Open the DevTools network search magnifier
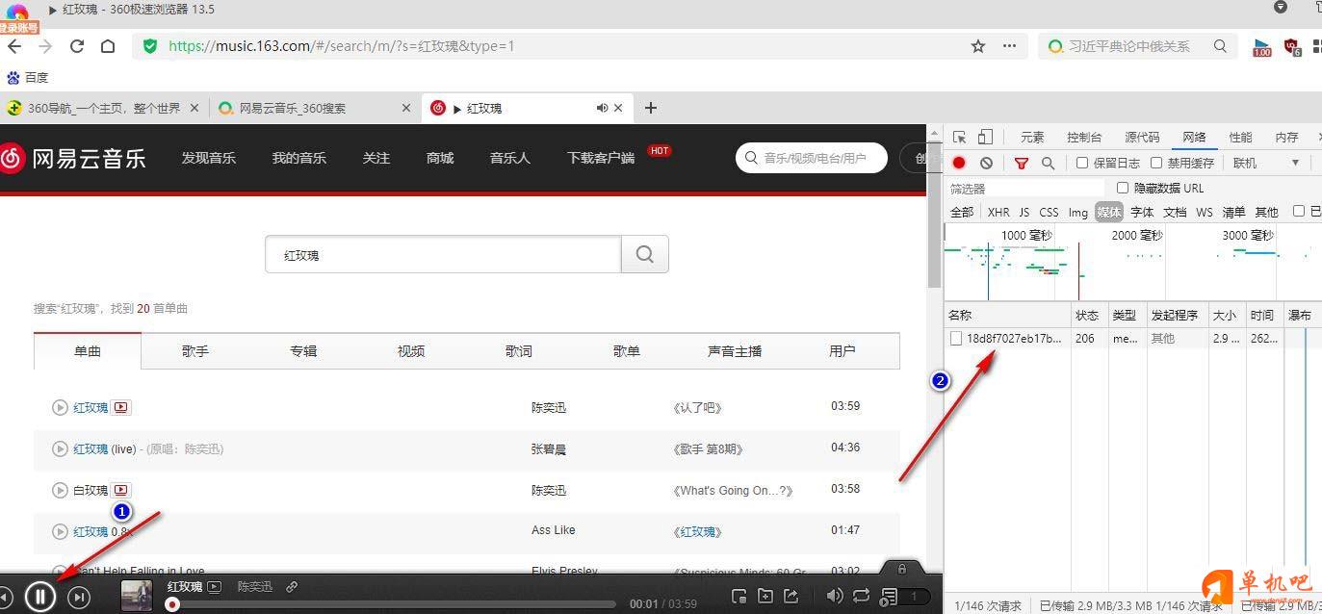Viewport: 1322px width, 614px height. [x=1048, y=164]
